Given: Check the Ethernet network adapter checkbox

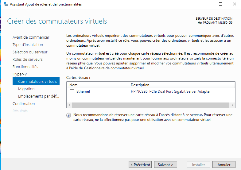Looking at the screenshot, I should pos(72,91).
